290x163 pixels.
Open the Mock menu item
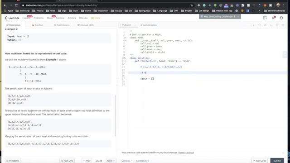click(49, 18)
